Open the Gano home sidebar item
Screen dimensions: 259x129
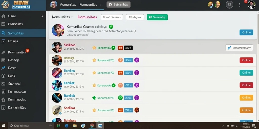12,16
